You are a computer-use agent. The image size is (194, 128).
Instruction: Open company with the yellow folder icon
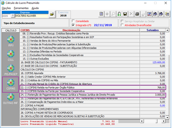point(52,14)
